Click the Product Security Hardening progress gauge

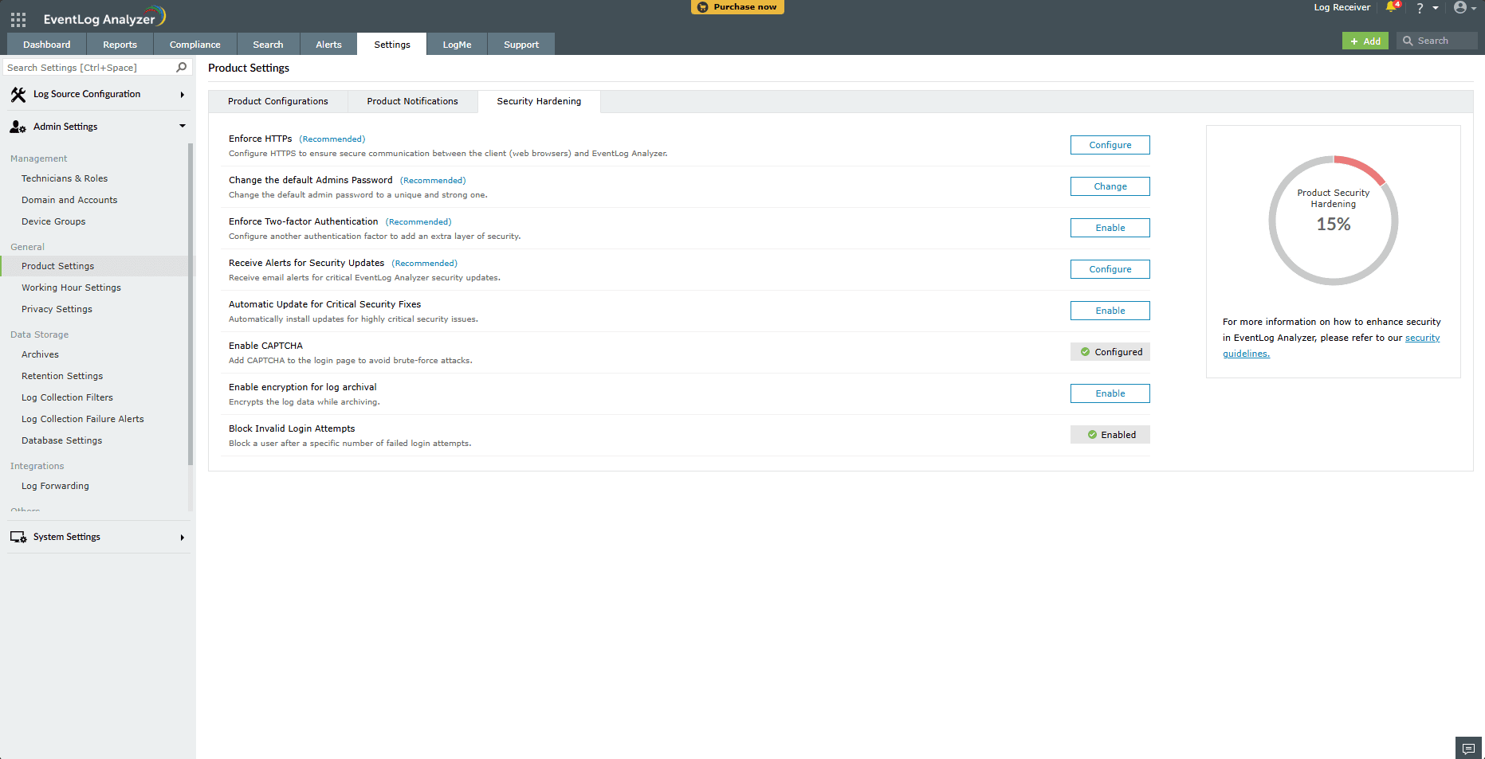click(x=1334, y=221)
